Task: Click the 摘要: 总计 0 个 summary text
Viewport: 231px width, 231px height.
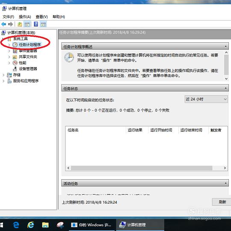Action: [118, 110]
